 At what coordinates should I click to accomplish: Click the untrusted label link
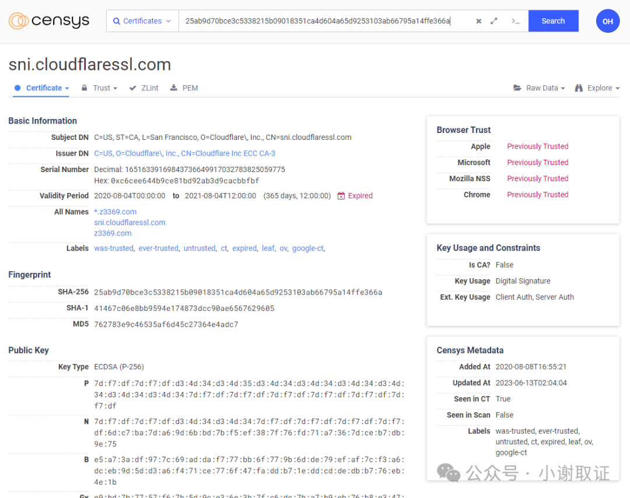click(x=199, y=248)
